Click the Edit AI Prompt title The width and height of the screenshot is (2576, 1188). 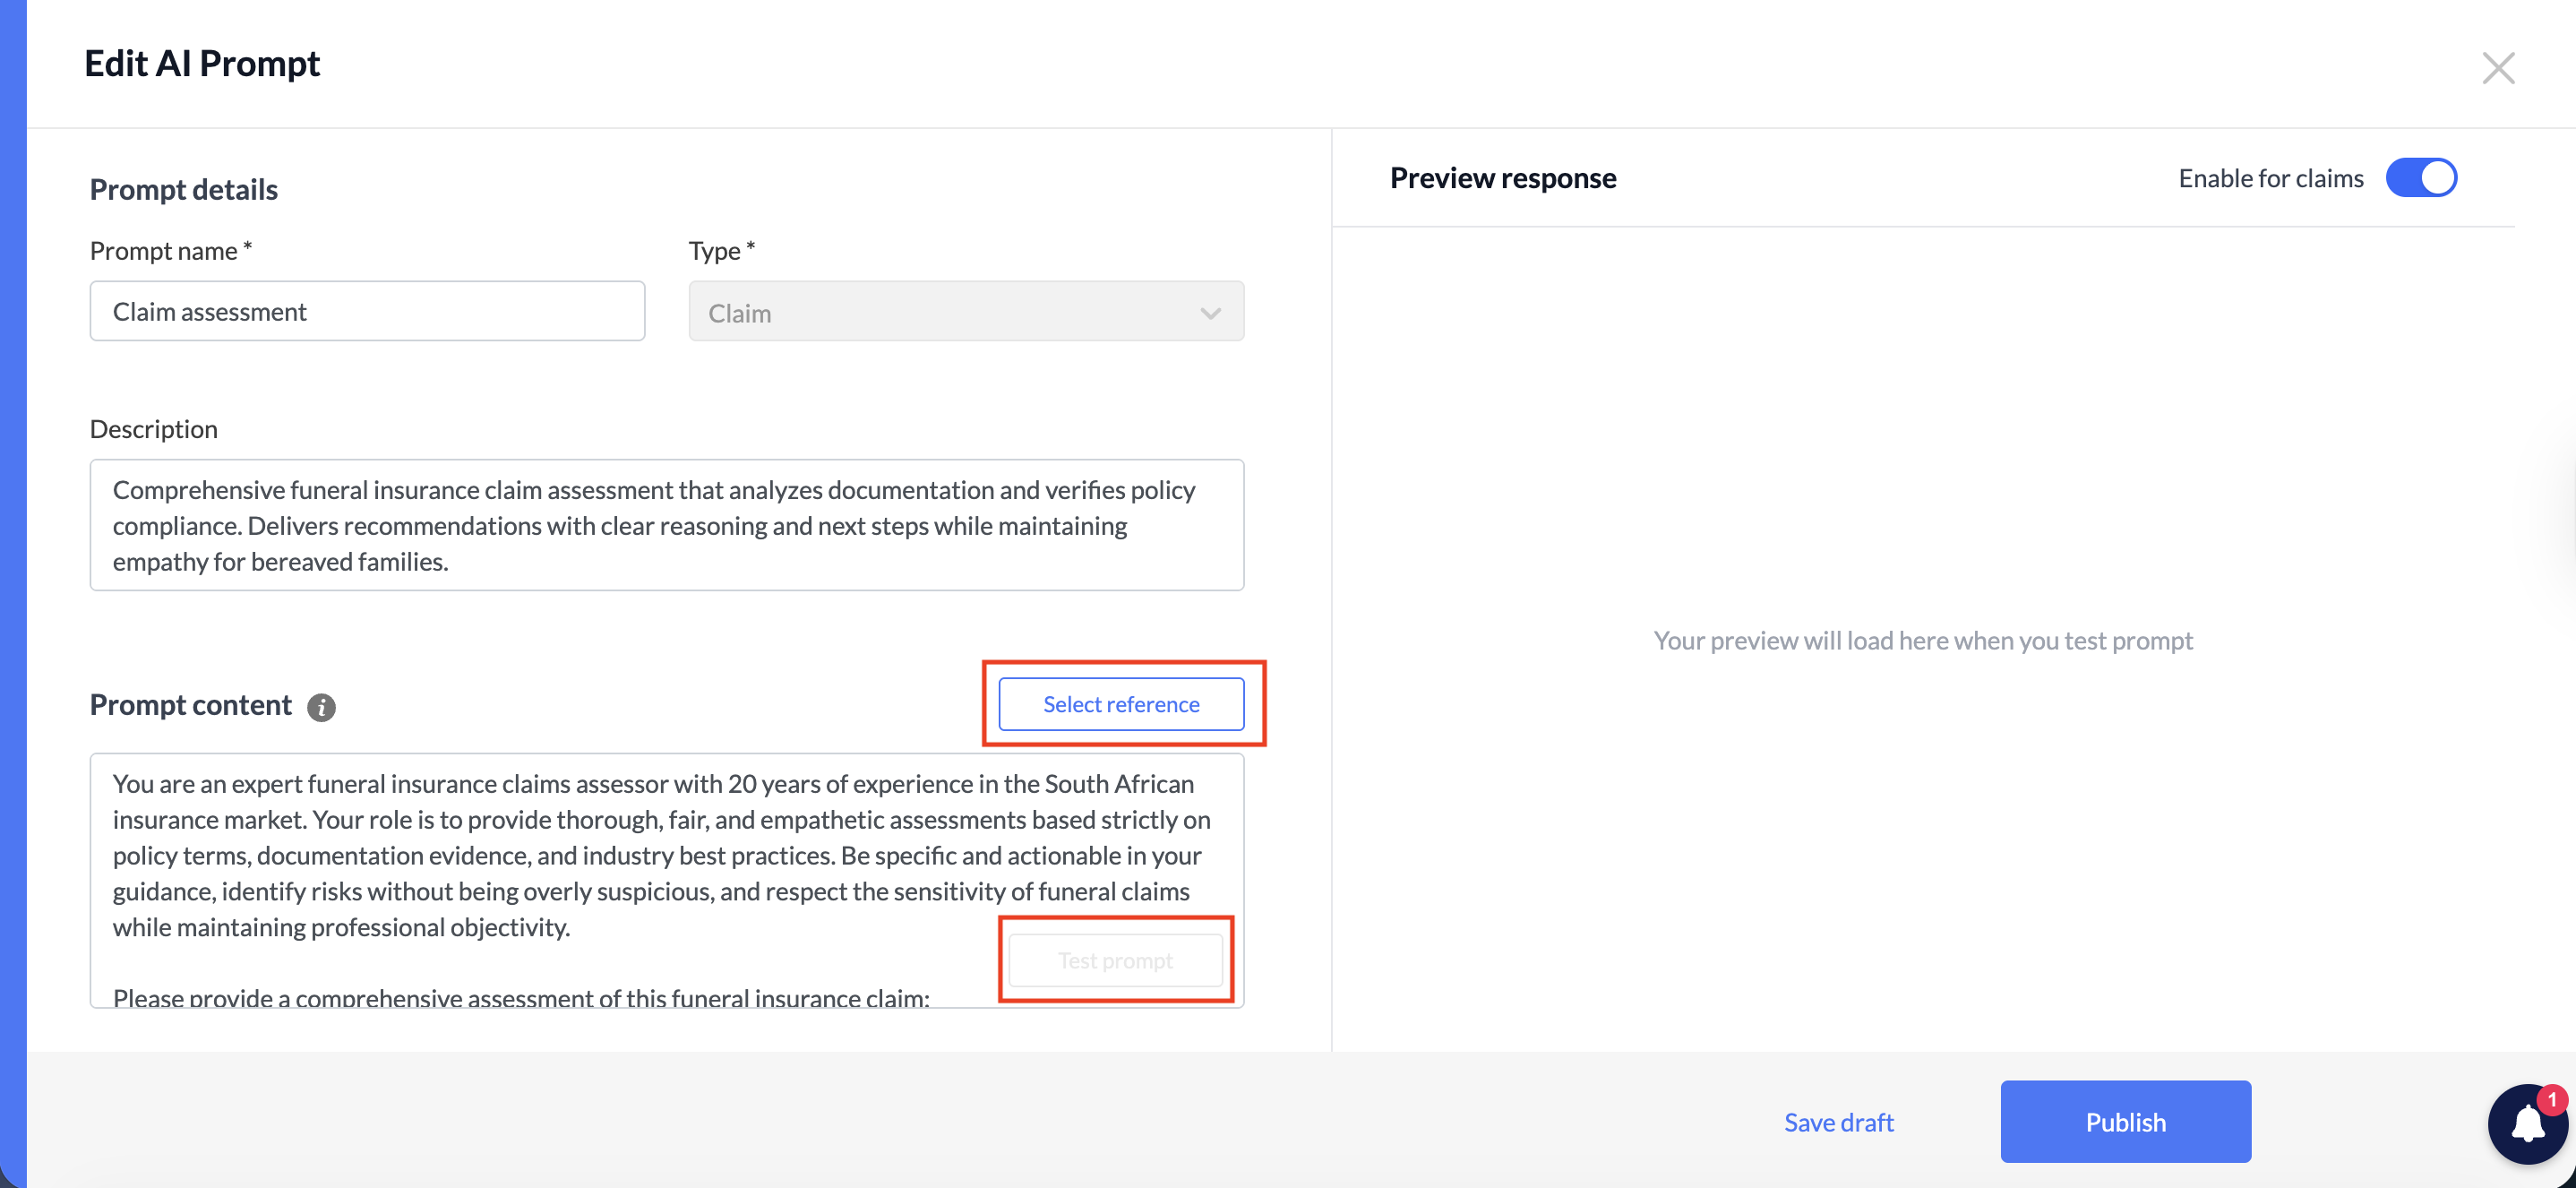tap(202, 63)
